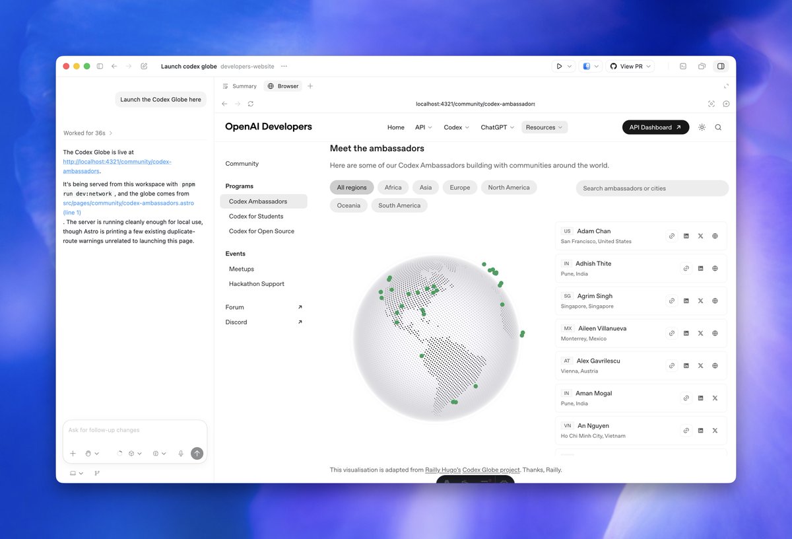
Task: Expand the Codex nav dropdown
Action: 456,127
